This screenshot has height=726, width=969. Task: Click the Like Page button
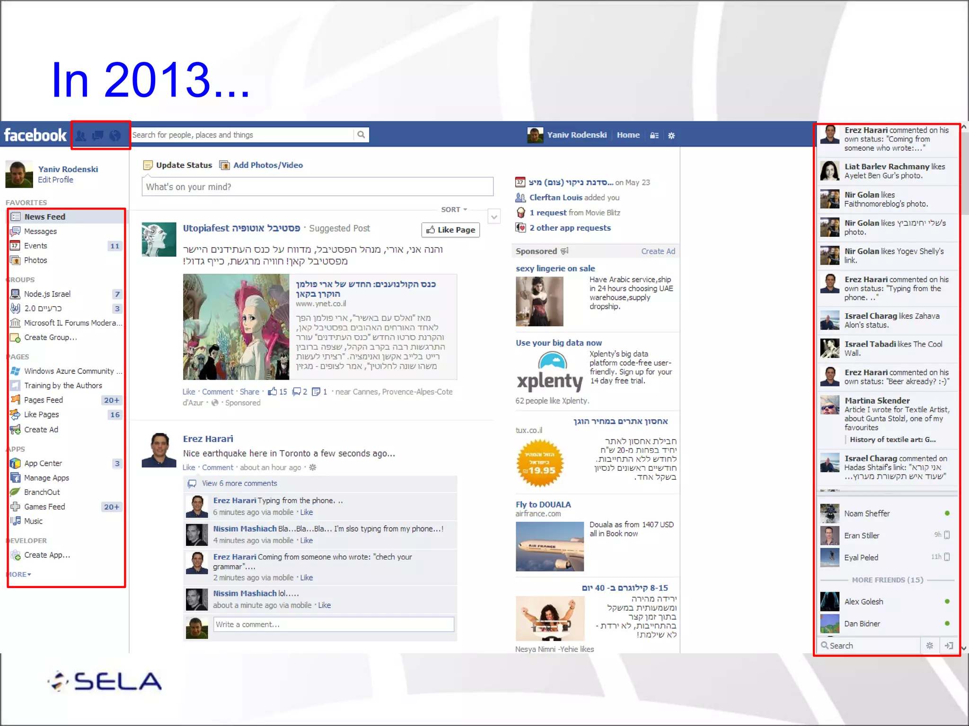[x=450, y=230]
